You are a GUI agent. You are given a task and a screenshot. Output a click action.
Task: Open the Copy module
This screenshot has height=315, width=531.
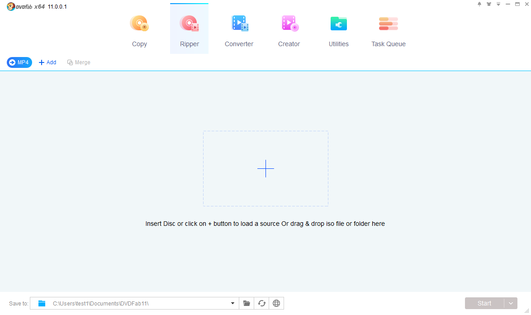(139, 30)
